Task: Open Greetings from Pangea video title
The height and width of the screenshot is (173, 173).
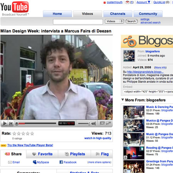Action: click(160, 161)
